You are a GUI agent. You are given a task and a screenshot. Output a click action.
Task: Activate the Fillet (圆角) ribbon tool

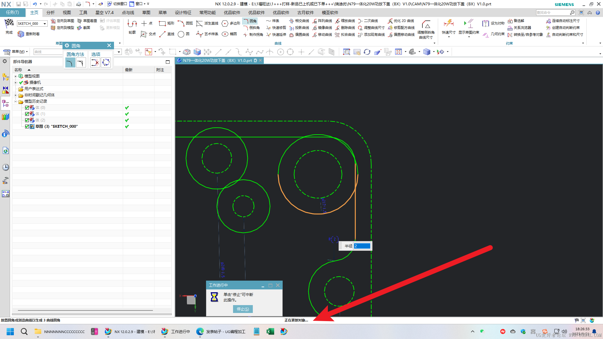[250, 21]
